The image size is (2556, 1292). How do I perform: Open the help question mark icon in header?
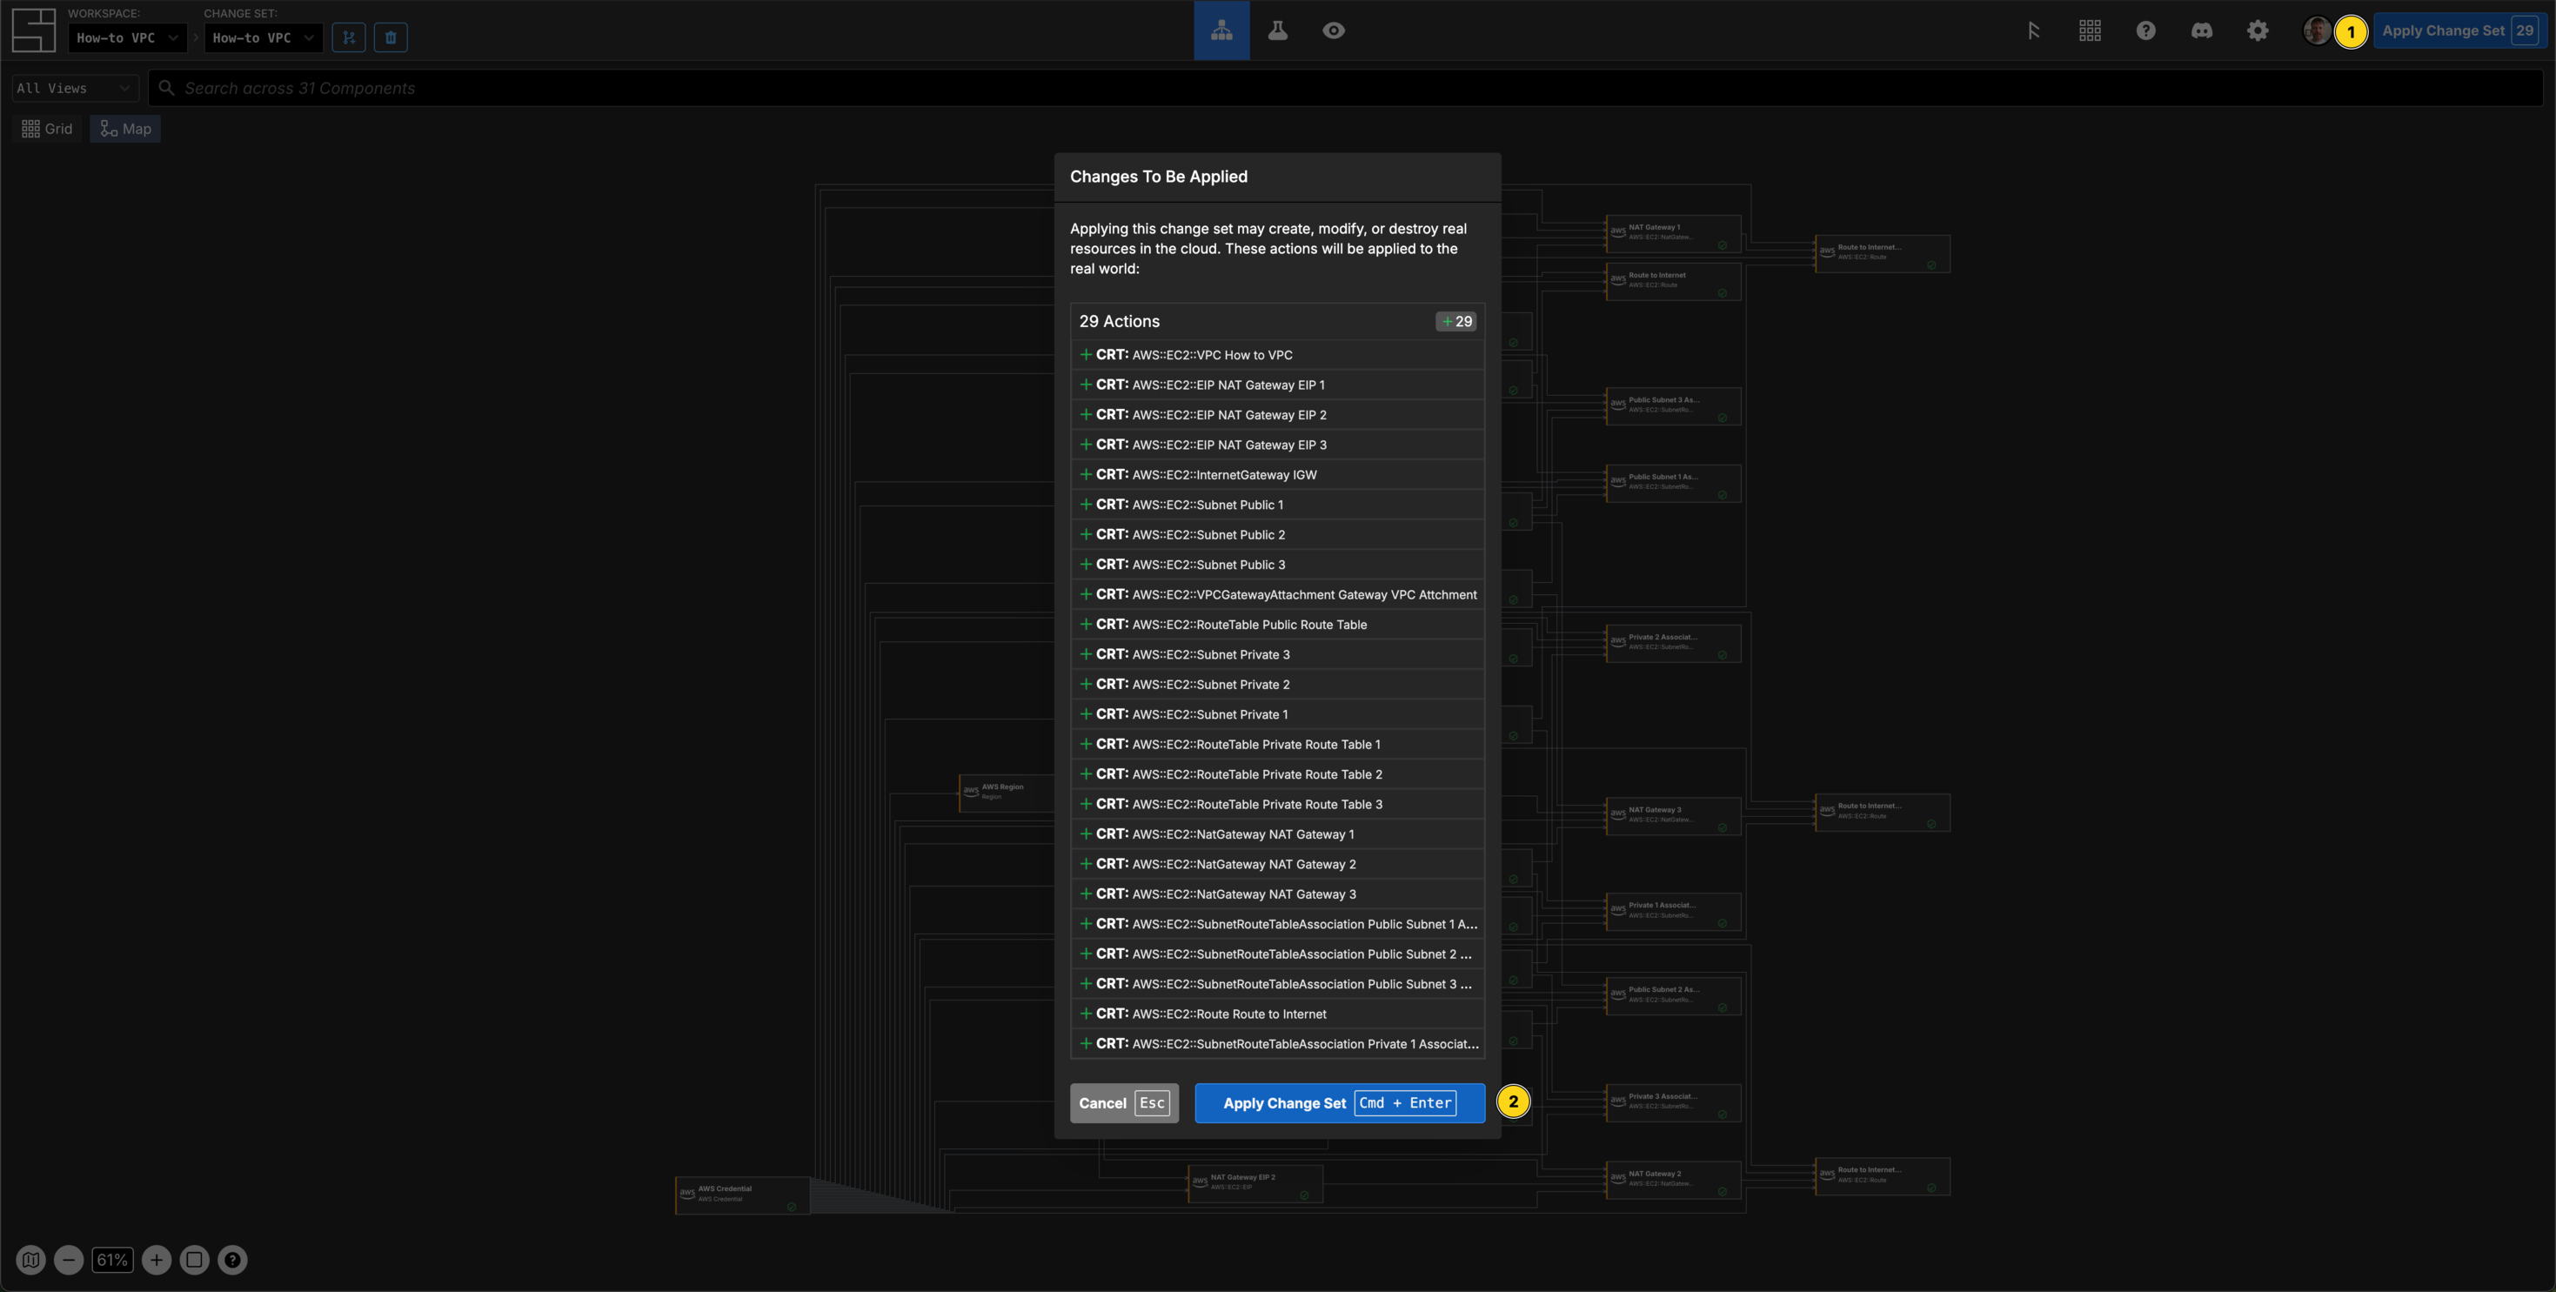click(2146, 30)
